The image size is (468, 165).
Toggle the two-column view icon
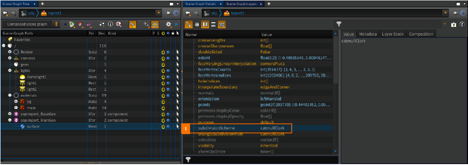click(205, 24)
